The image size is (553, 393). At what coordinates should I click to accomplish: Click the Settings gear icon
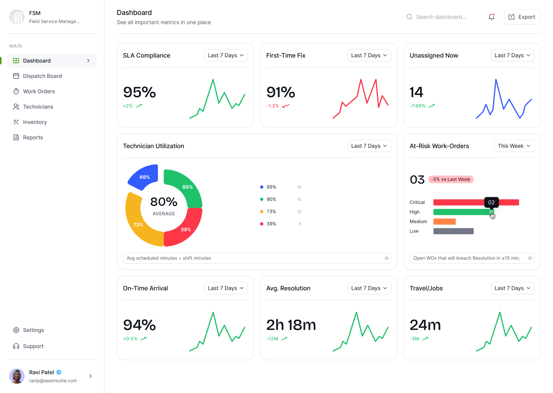coord(16,330)
